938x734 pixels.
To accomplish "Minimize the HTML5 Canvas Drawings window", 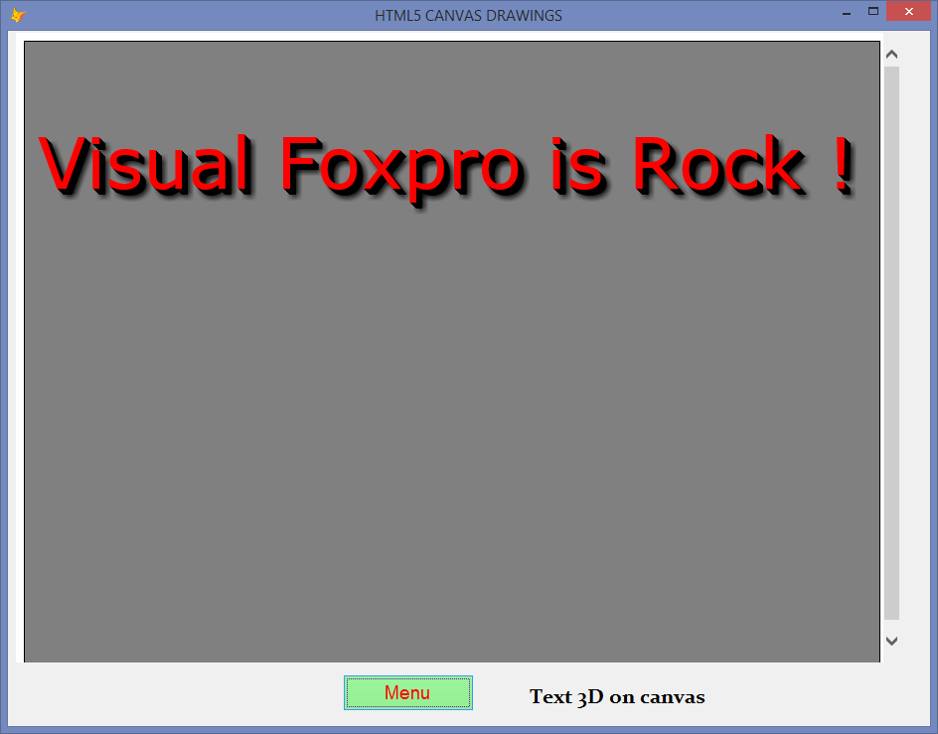I will [846, 13].
